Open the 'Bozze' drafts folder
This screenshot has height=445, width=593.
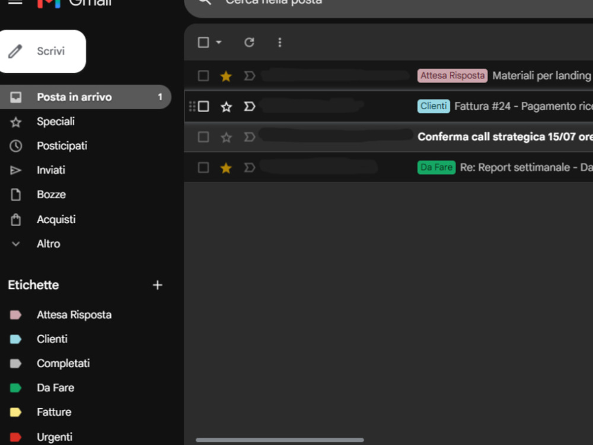point(51,195)
